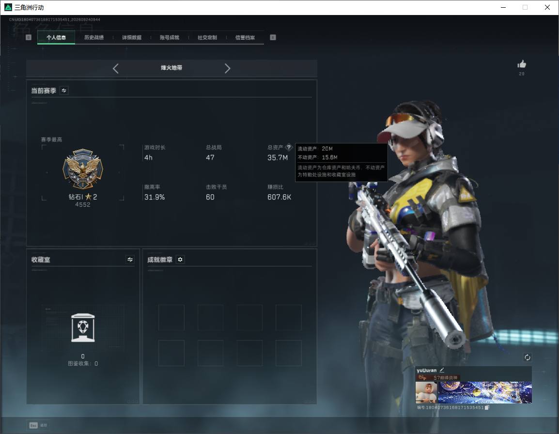The image size is (559, 434).
Task: Click question mark icon beside 总资产
Action: 289,147
